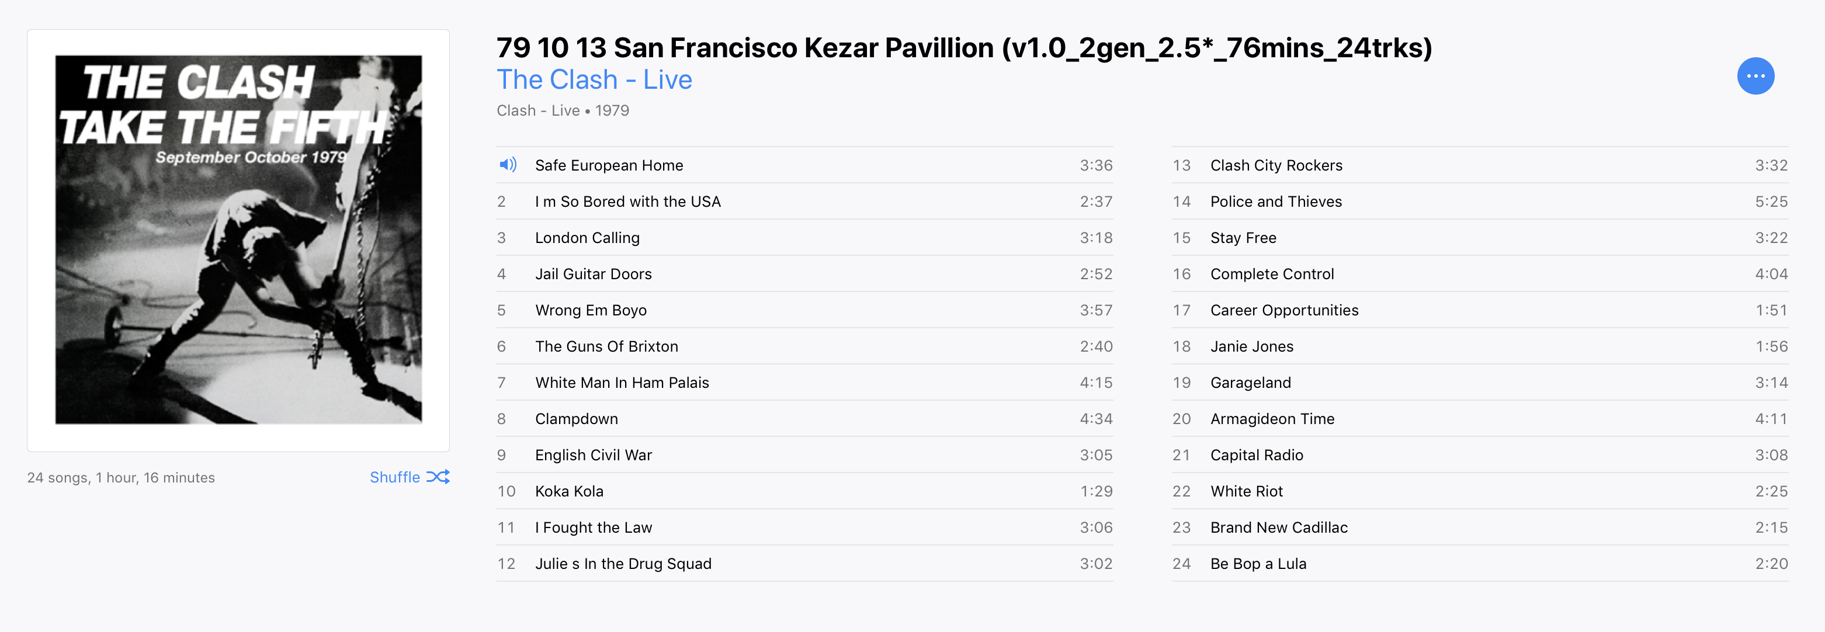The image size is (1825, 632).
Task: Play Armagideon Time track
Action: point(1479,418)
